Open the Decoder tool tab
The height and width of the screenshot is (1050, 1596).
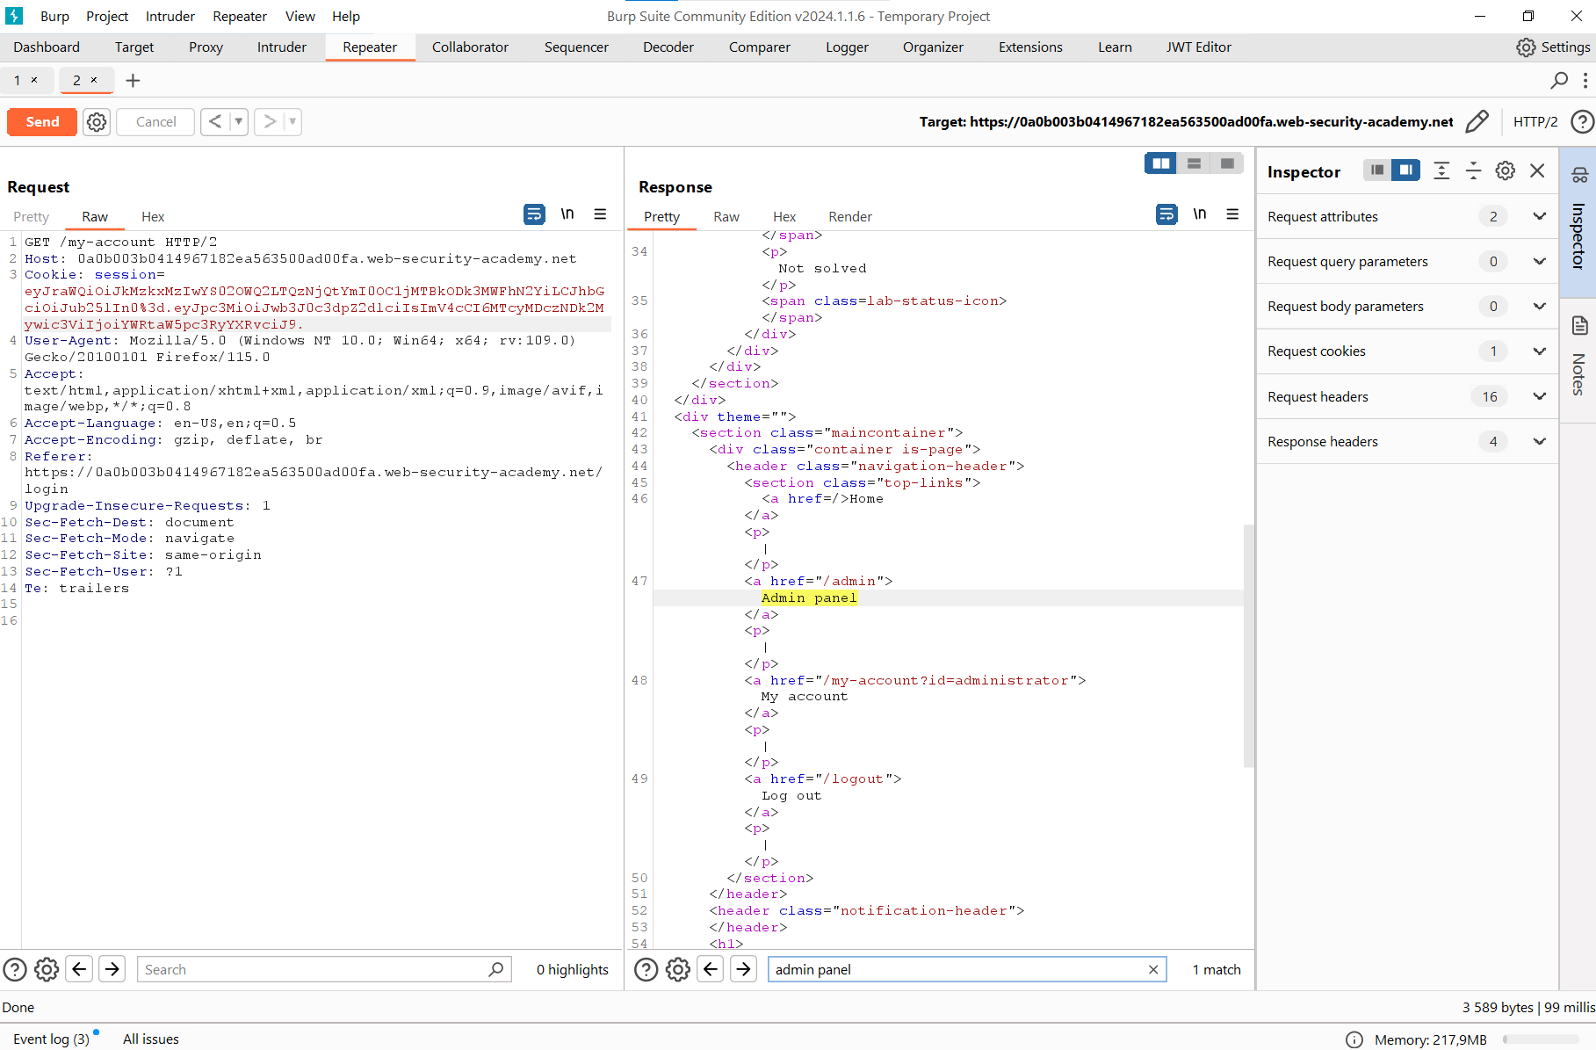[x=668, y=47]
